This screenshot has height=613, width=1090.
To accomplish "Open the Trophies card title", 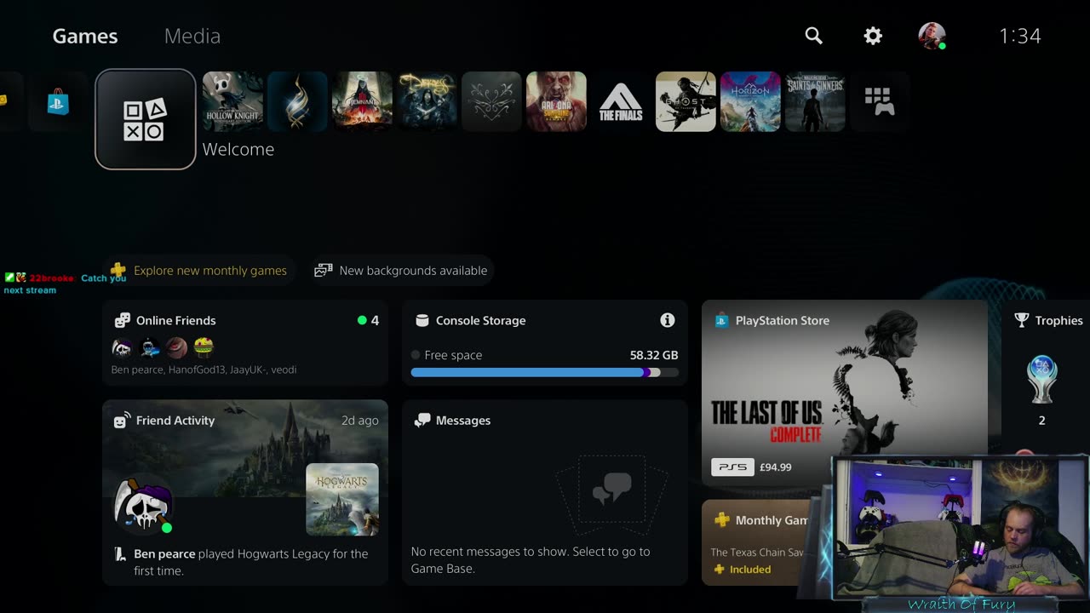I will point(1058,320).
